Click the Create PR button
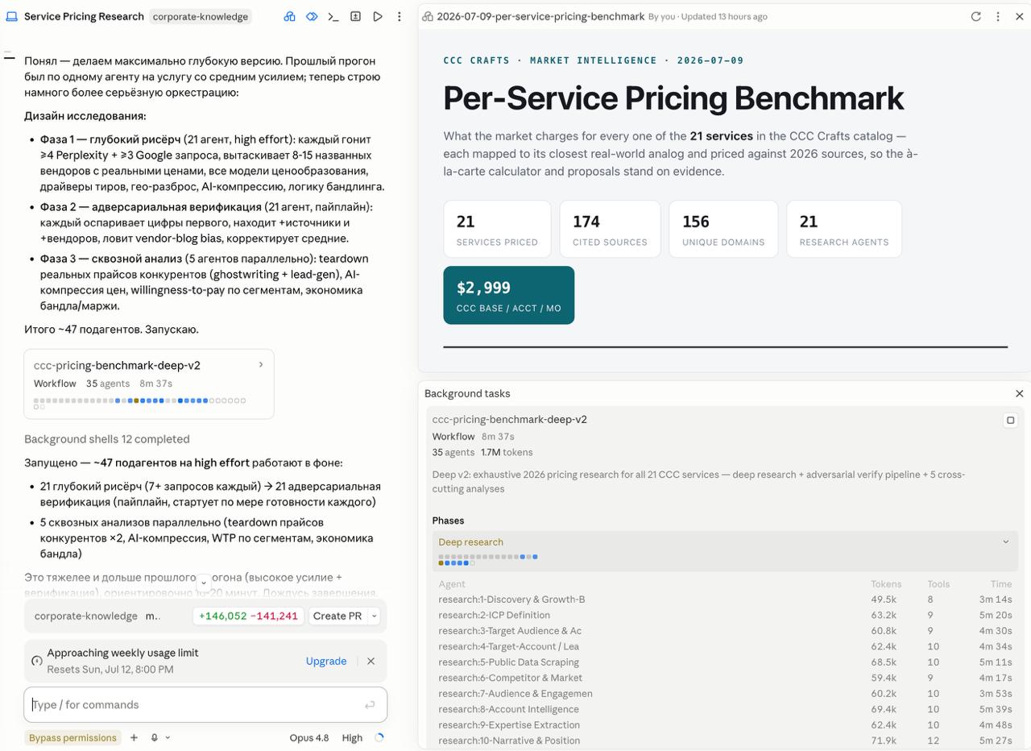 (x=337, y=616)
